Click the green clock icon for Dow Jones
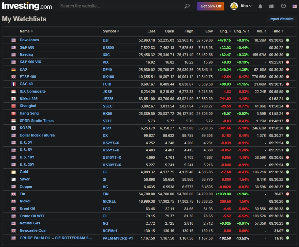Viewport: 299px width, 247px height. [x=288, y=40]
